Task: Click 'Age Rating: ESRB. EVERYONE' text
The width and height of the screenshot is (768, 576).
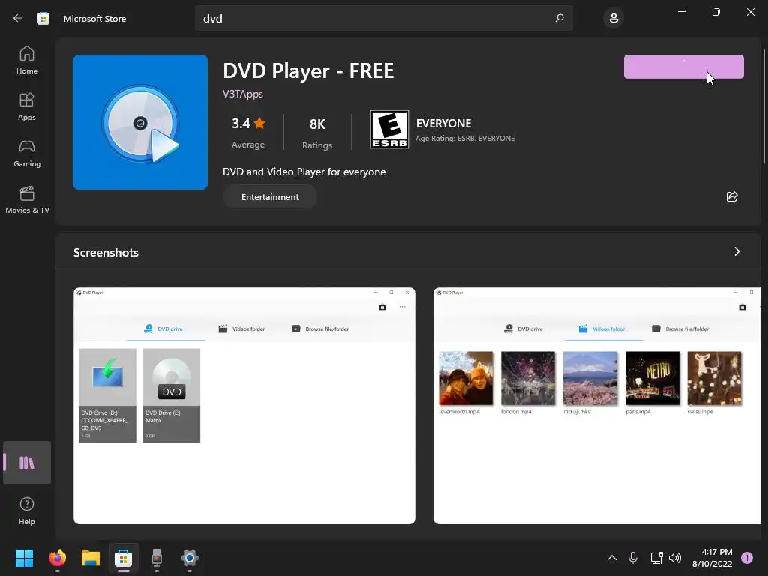Action: point(465,139)
